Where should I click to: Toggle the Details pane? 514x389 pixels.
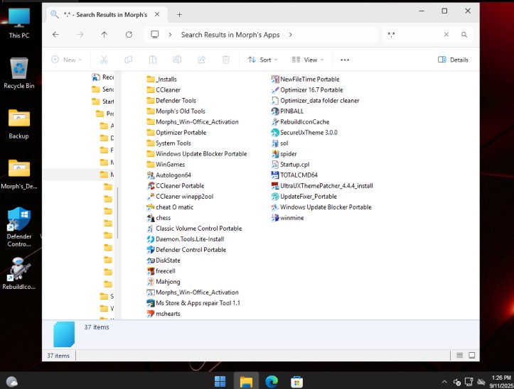click(453, 60)
